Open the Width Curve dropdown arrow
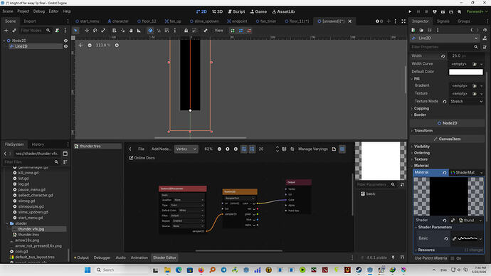 (481, 64)
